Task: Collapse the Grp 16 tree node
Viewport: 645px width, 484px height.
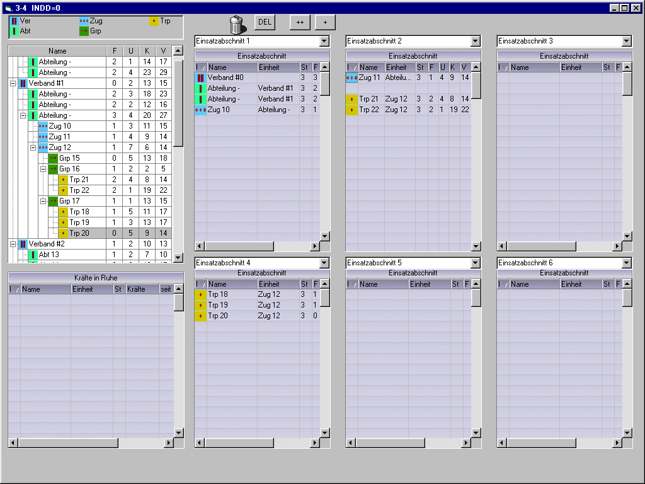Action: click(x=43, y=169)
